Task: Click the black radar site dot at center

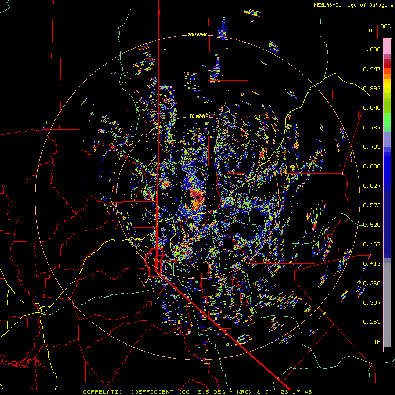Action: (198, 197)
